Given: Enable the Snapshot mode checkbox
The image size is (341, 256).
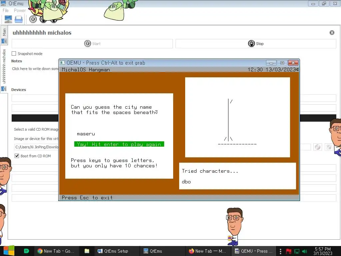Looking at the screenshot, I should click(14, 54).
